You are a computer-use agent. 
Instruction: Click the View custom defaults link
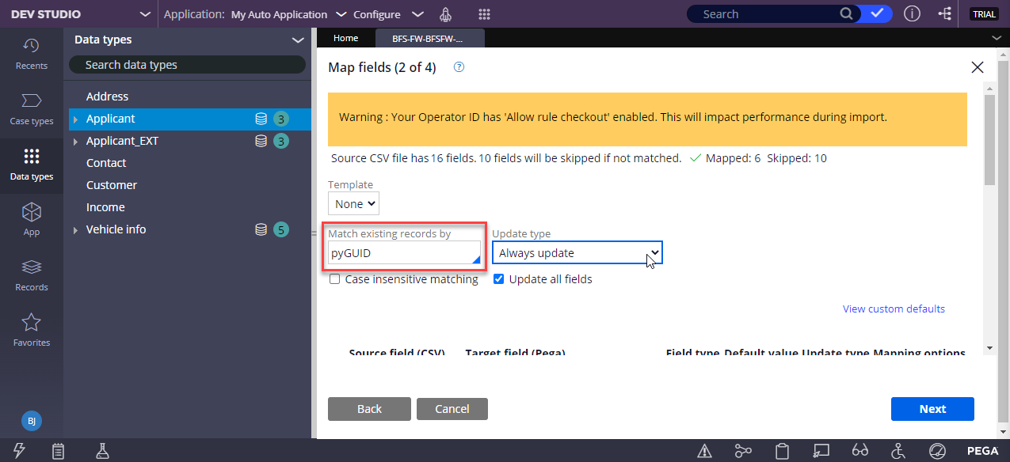(894, 309)
